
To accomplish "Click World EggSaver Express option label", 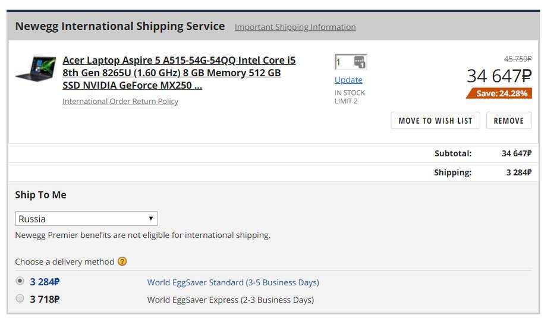I will (x=231, y=300).
